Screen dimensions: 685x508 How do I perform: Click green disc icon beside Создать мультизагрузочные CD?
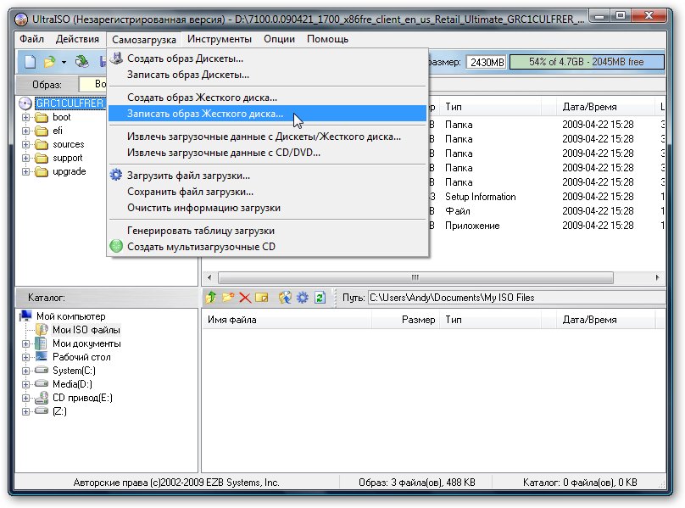coord(116,246)
